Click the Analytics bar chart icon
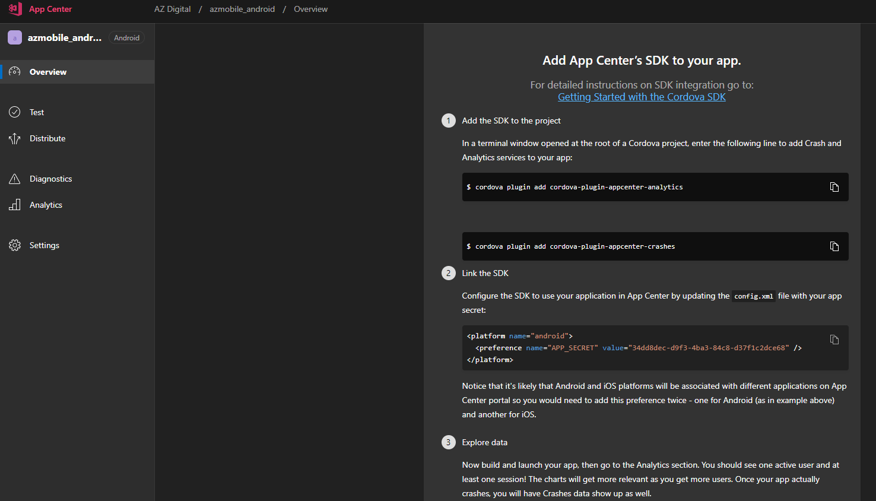The width and height of the screenshot is (876, 501). click(15, 205)
